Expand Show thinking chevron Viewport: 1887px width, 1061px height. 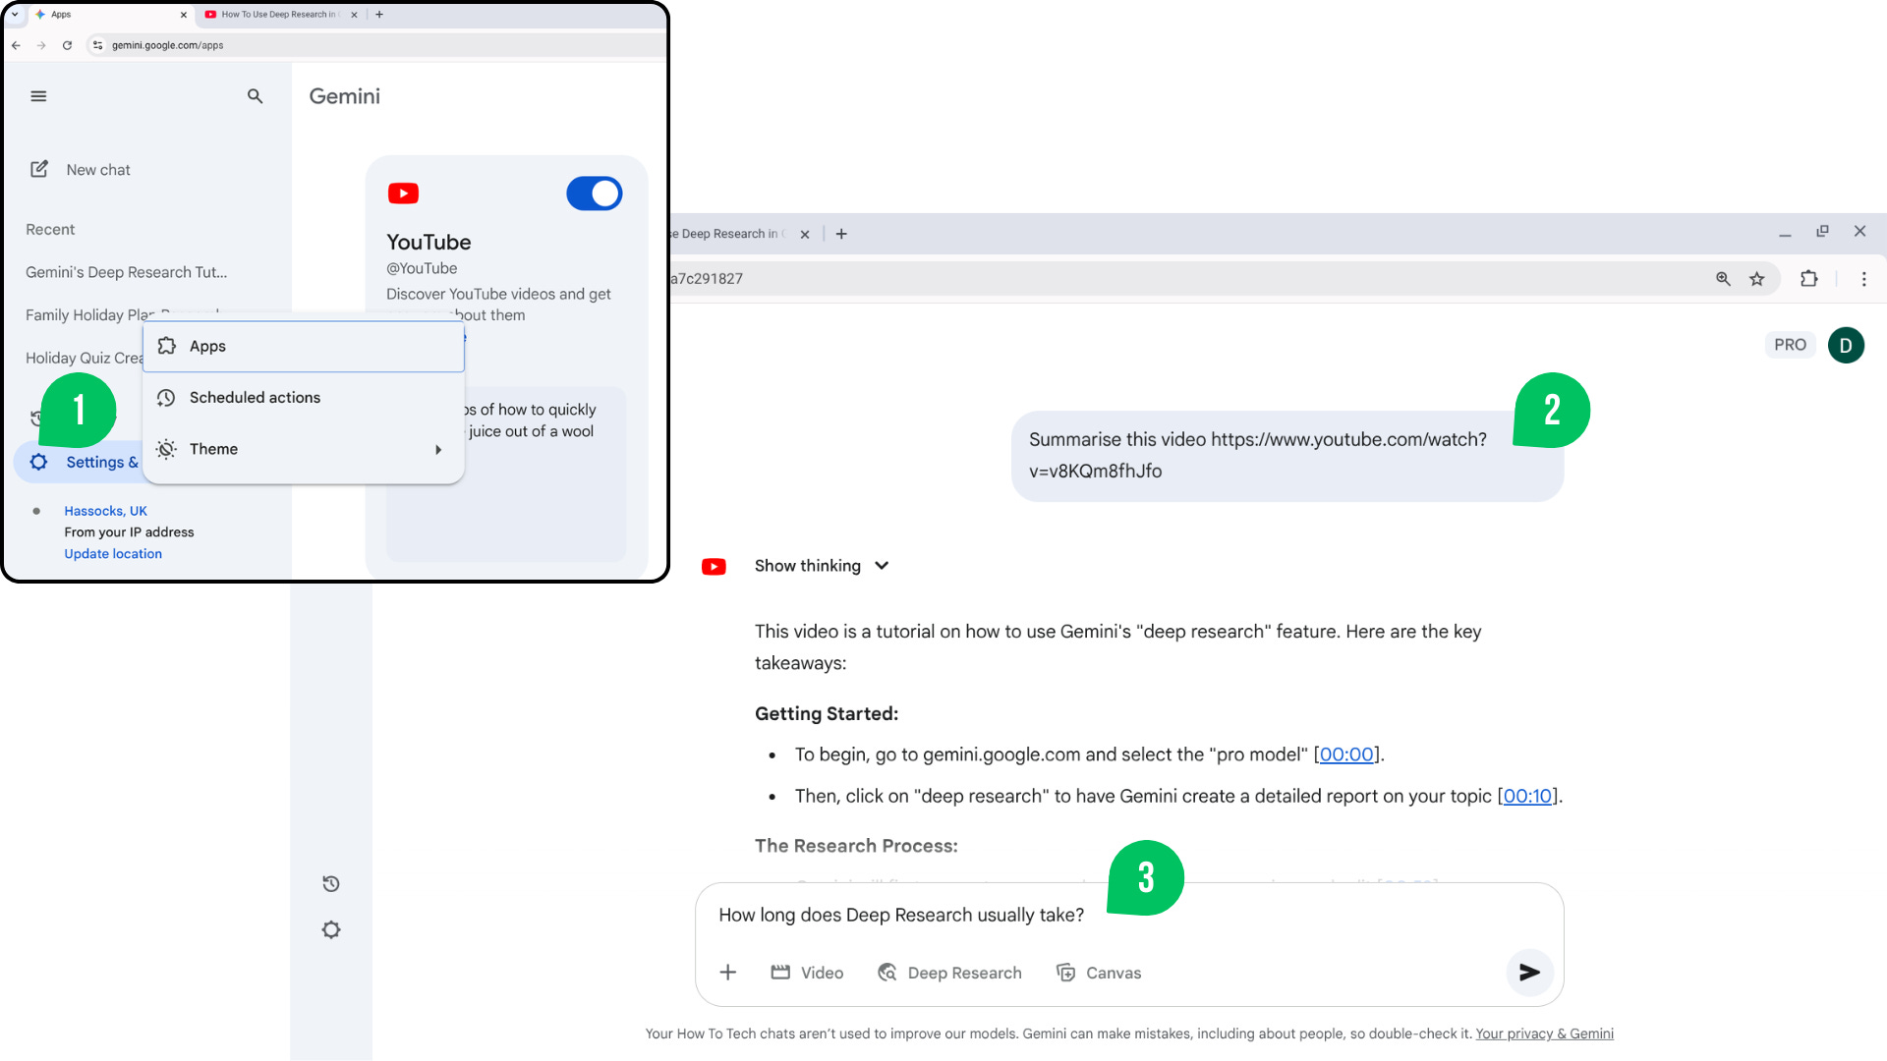click(882, 566)
